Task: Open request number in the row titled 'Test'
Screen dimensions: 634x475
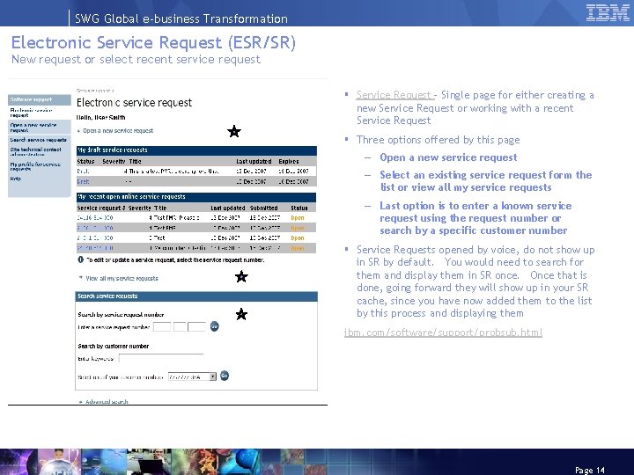Action: tap(95, 237)
